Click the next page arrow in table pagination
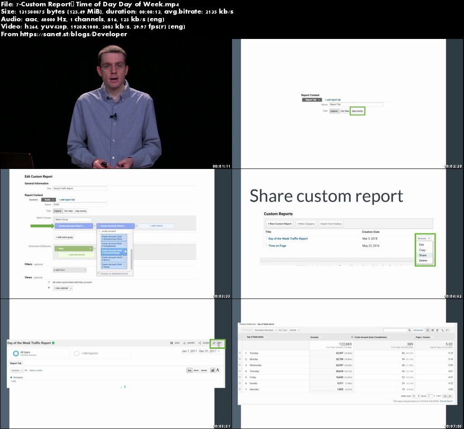 450,396
